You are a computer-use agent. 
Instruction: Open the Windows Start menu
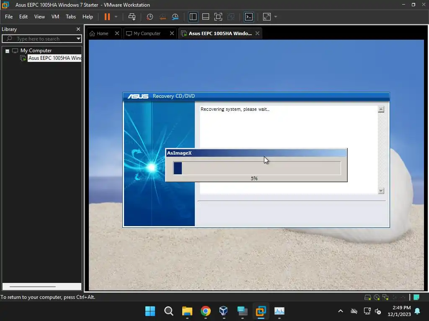pyautogui.click(x=150, y=311)
